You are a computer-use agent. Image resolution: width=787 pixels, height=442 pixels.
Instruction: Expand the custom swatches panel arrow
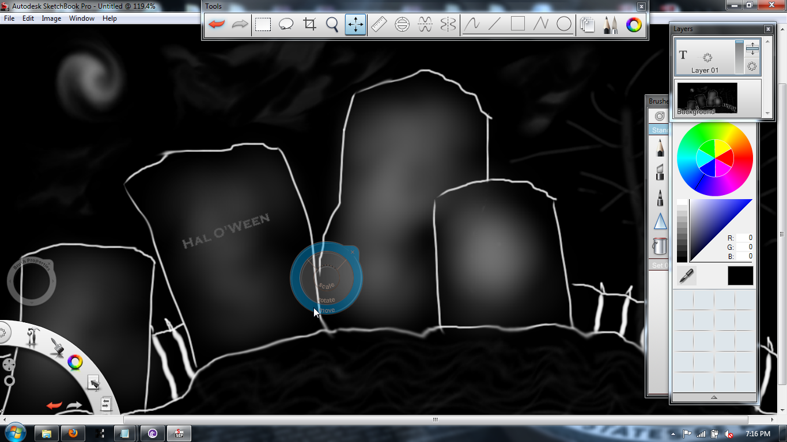[714, 397]
